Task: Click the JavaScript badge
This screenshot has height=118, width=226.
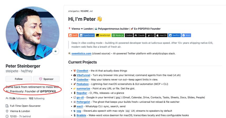Action: point(103,35)
